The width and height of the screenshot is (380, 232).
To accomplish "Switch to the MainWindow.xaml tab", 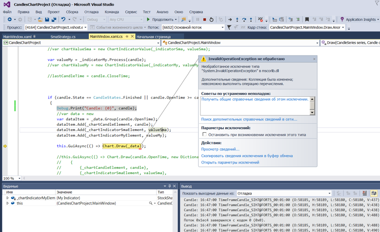I will click(x=17, y=37).
